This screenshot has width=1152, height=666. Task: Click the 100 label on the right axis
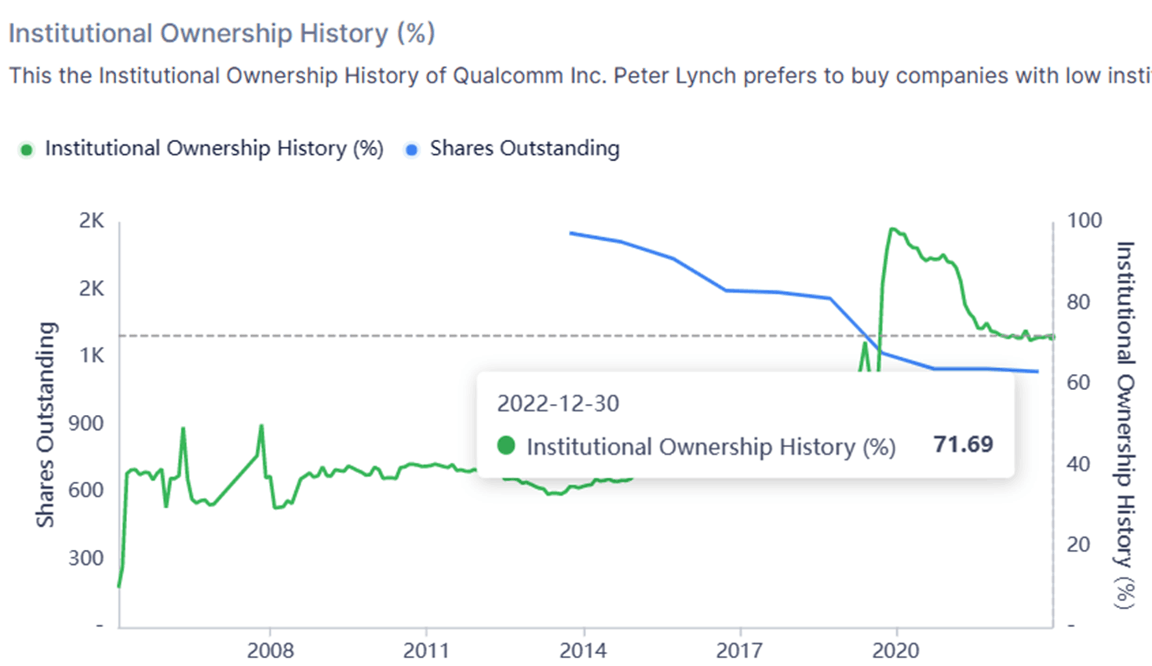pos(1084,220)
